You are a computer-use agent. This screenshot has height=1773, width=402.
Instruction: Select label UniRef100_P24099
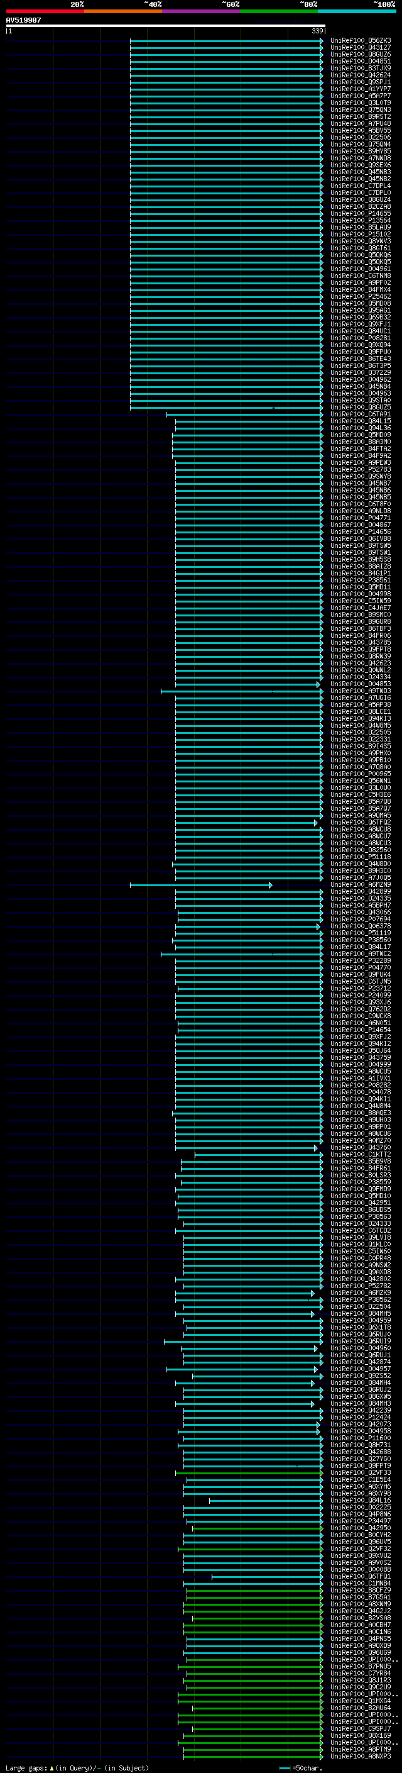(361, 995)
